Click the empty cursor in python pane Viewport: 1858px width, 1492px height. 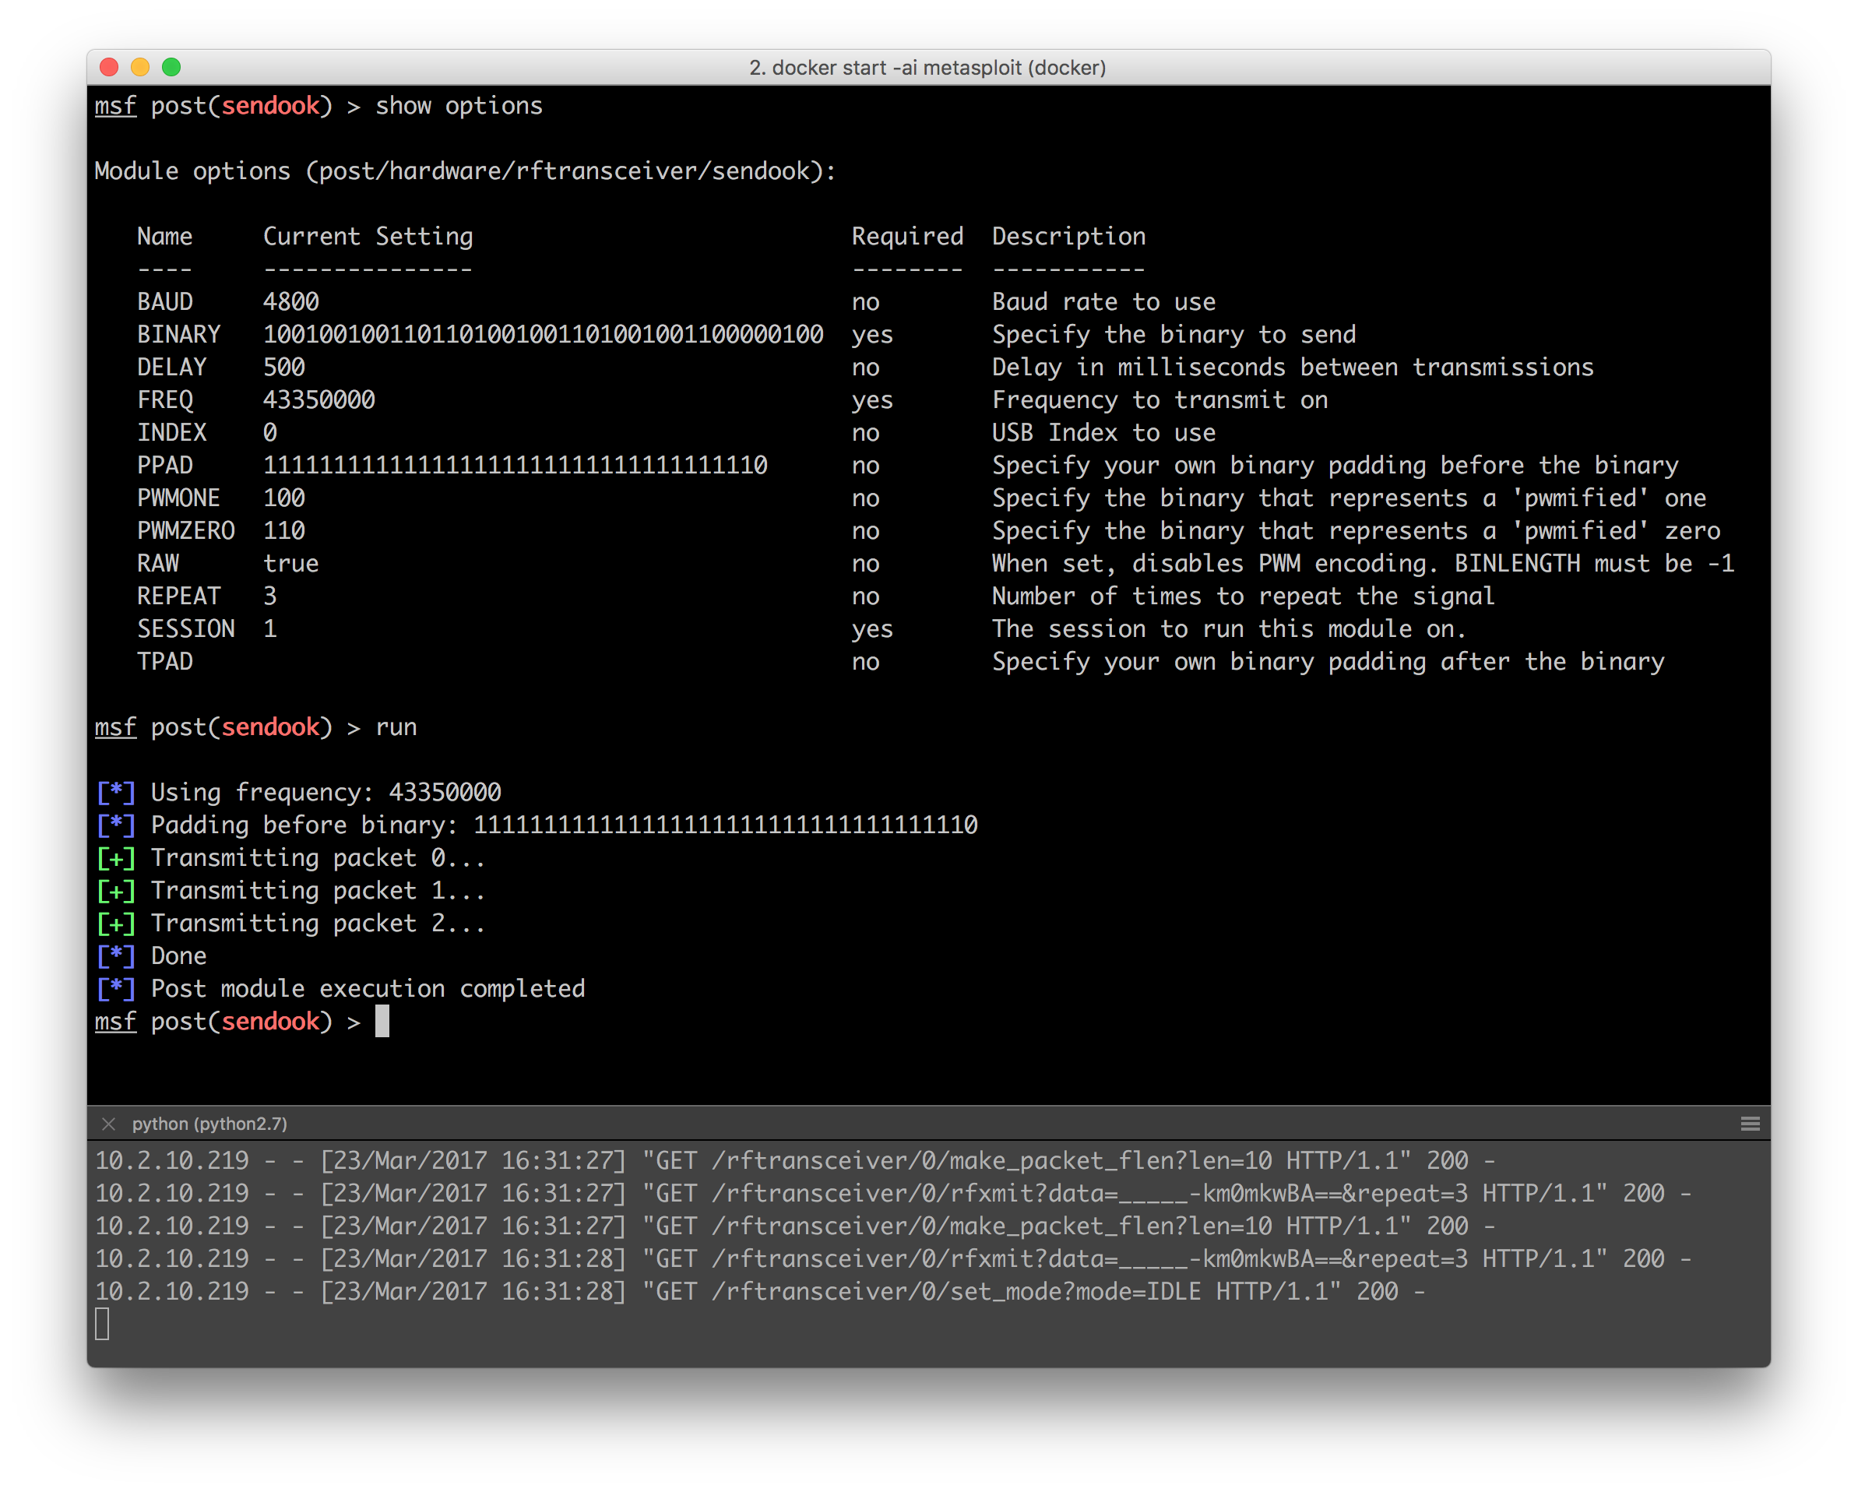[103, 1324]
